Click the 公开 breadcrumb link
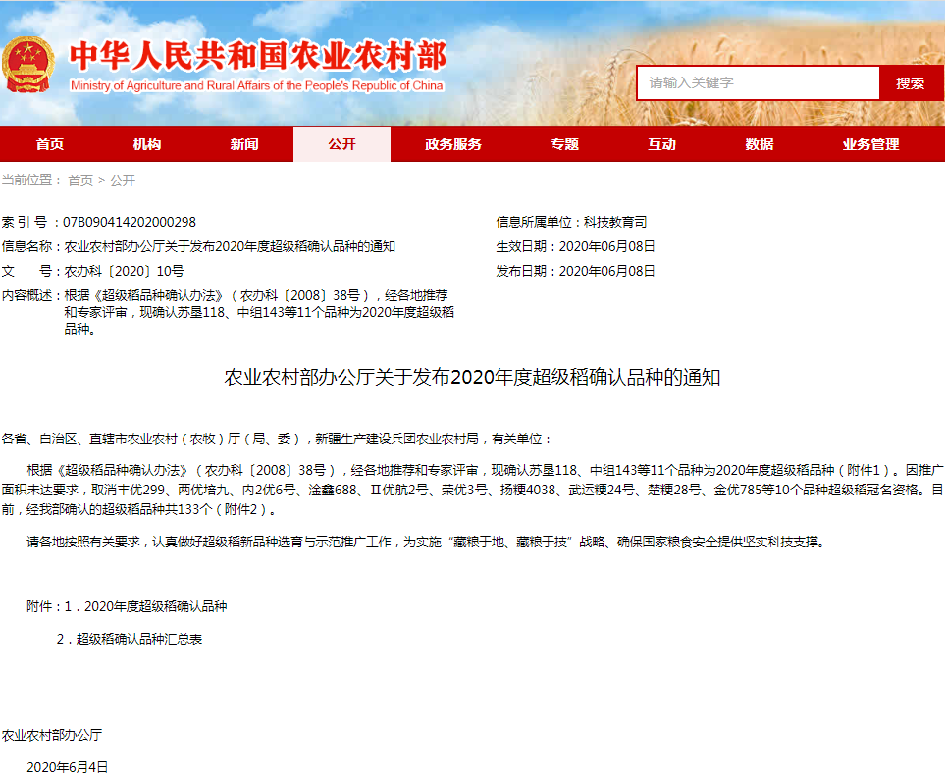Screen dimensions: 945x777 (x=123, y=181)
